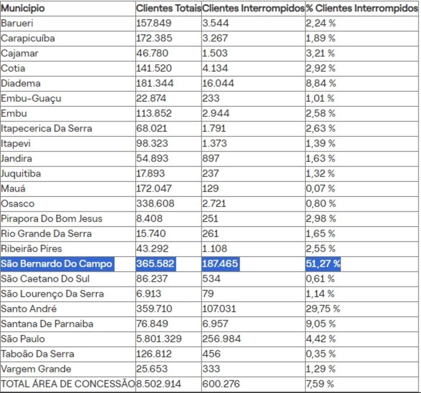Click the Pirapora Do Bom Jesus cell
This screenshot has width=421, height=393.
click(52, 219)
